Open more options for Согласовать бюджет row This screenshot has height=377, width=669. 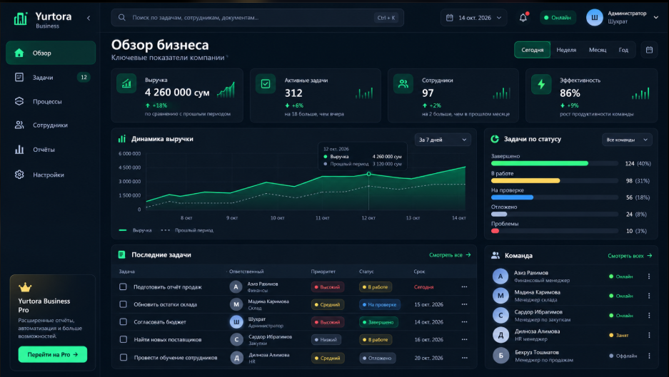click(x=464, y=321)
